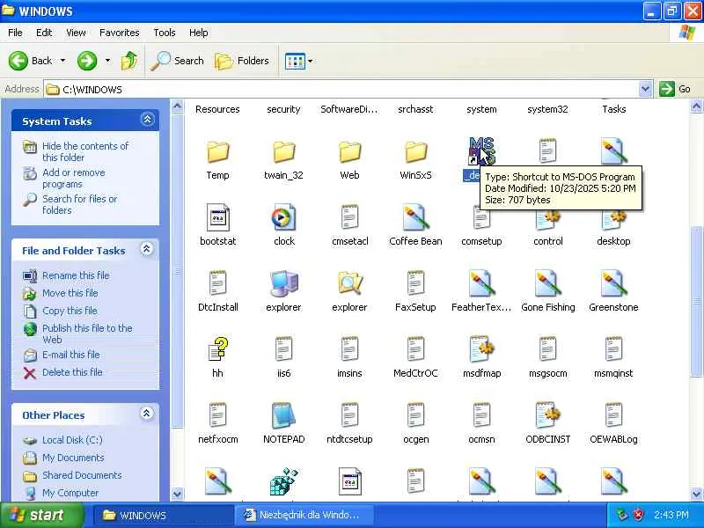This screenshot has height=528, width=704.
Task: Open Local Disk (C:) link
Action: [x=72, y=440]
